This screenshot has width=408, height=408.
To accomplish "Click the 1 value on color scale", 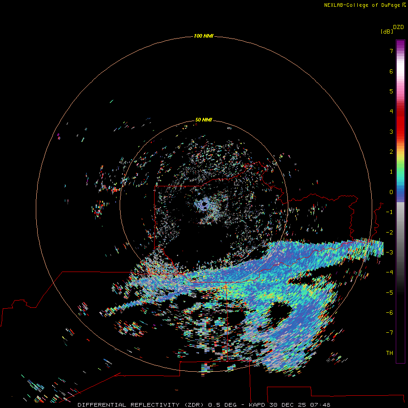I will 391,172.
